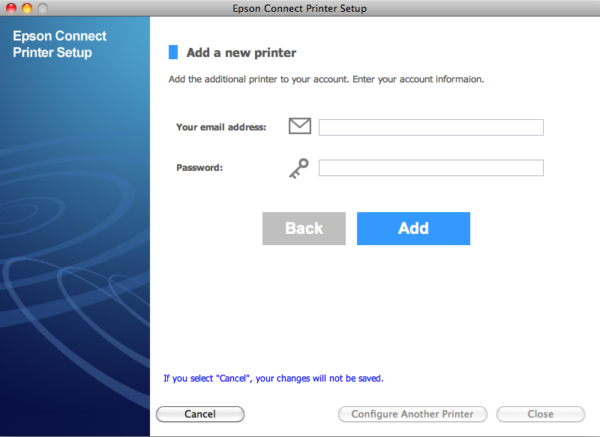Viewport: 600px width, 437px height.
Task: Click the key icon beside password field
Action: [x=298, y=168]
